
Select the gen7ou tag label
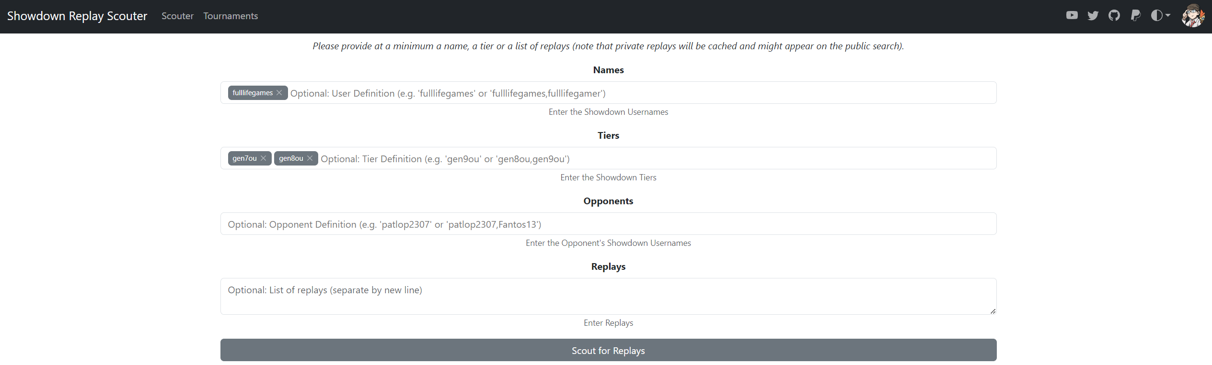coord(244,158)
